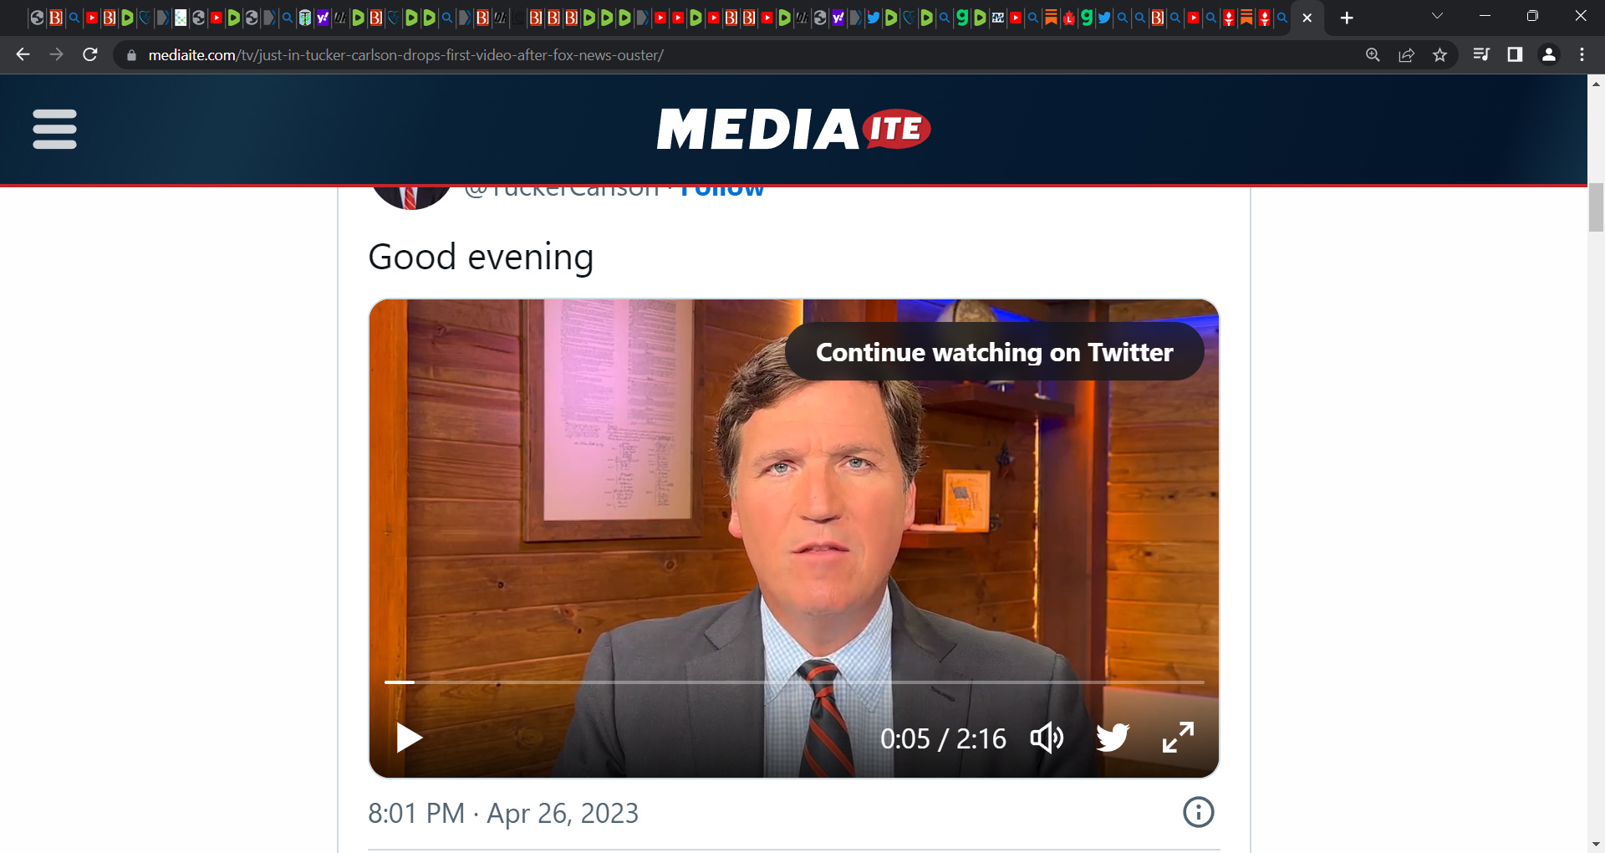Open the tab search dropdown

pyautogui.click(x=1437, y=16)
